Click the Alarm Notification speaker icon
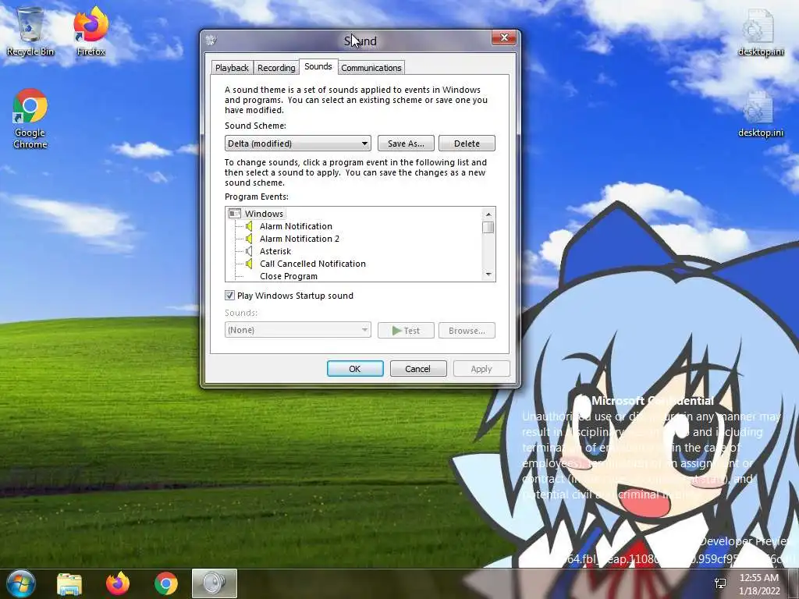 249,226
